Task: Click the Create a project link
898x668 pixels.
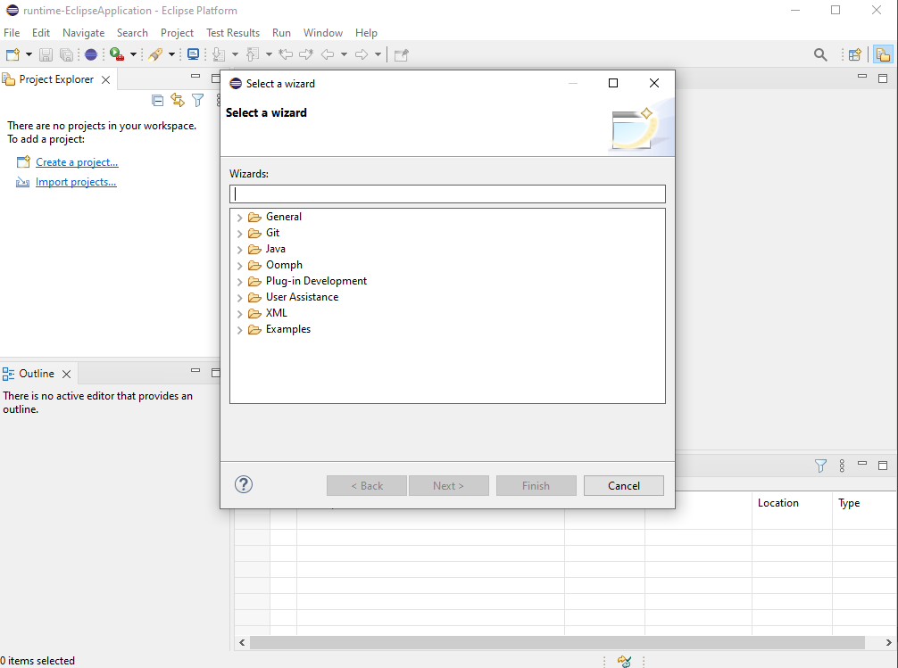Action: click(77, 162)
